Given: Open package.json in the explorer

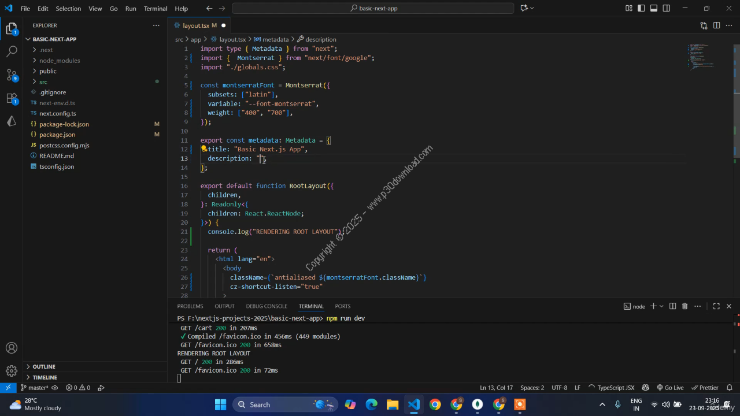Looking at the screenshot, I should click(x=57, y=135).
